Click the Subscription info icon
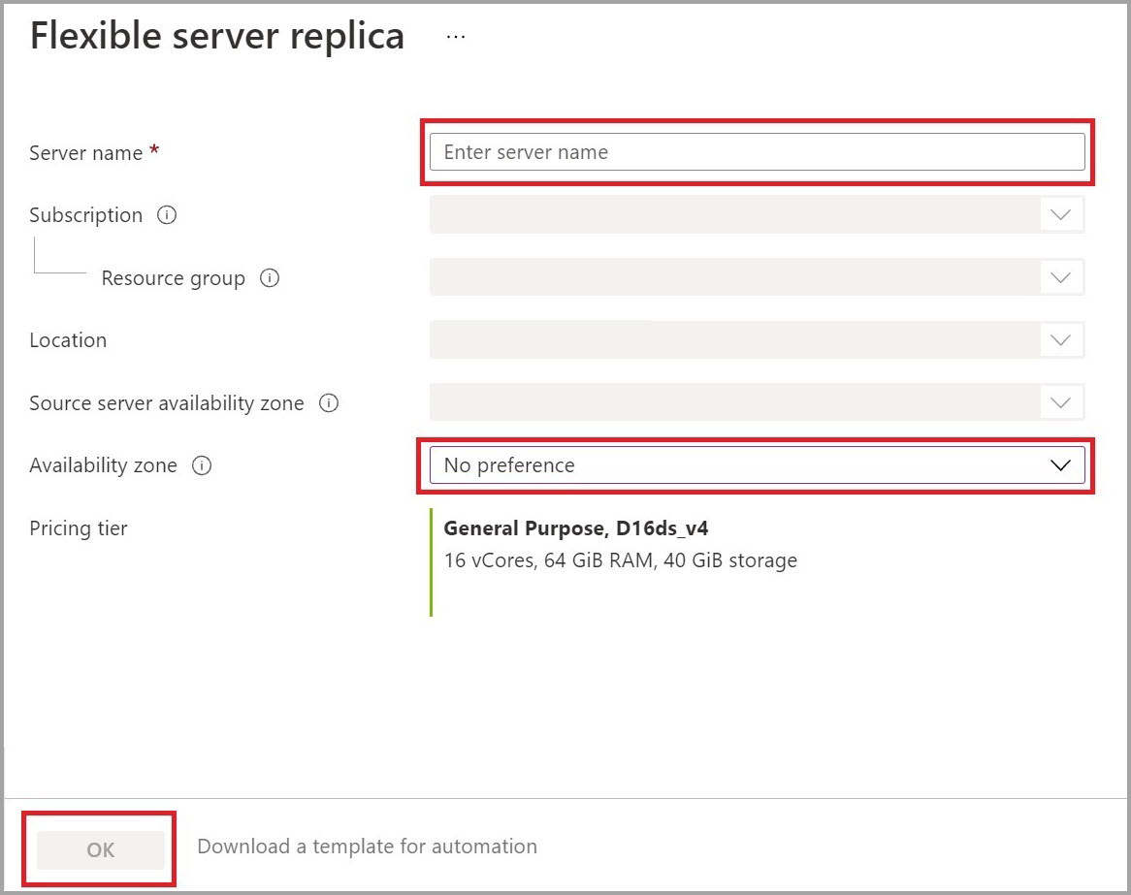The width and height of the screenshot is (1131, 895). pos(168,215)
